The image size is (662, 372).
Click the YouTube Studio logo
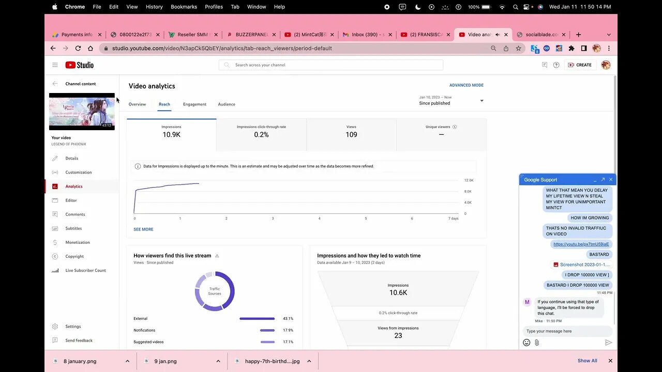point(80,65)
